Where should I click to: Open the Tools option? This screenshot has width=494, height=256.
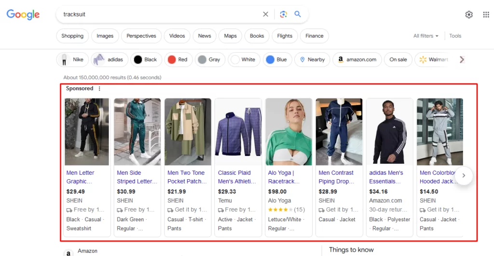pos(455,36)
